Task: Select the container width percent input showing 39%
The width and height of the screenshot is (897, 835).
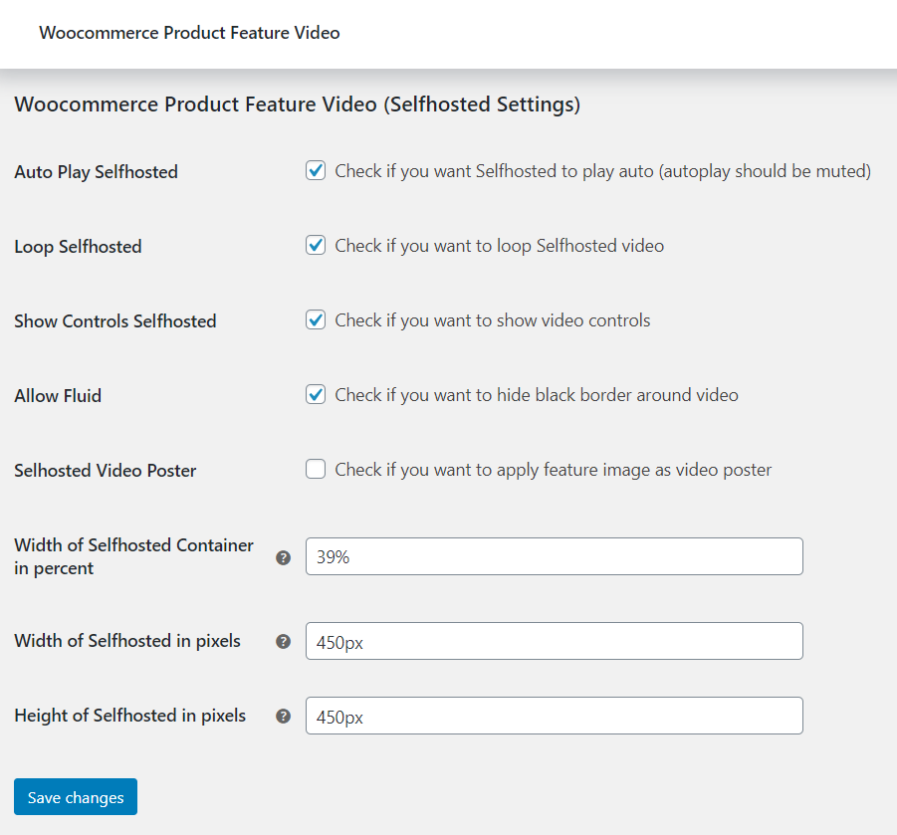Action: pyautogui.click(x=554, y=556)
